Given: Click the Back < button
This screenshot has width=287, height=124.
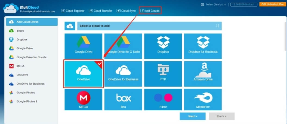Looking at the screenshot, I should tap(222, 116).
